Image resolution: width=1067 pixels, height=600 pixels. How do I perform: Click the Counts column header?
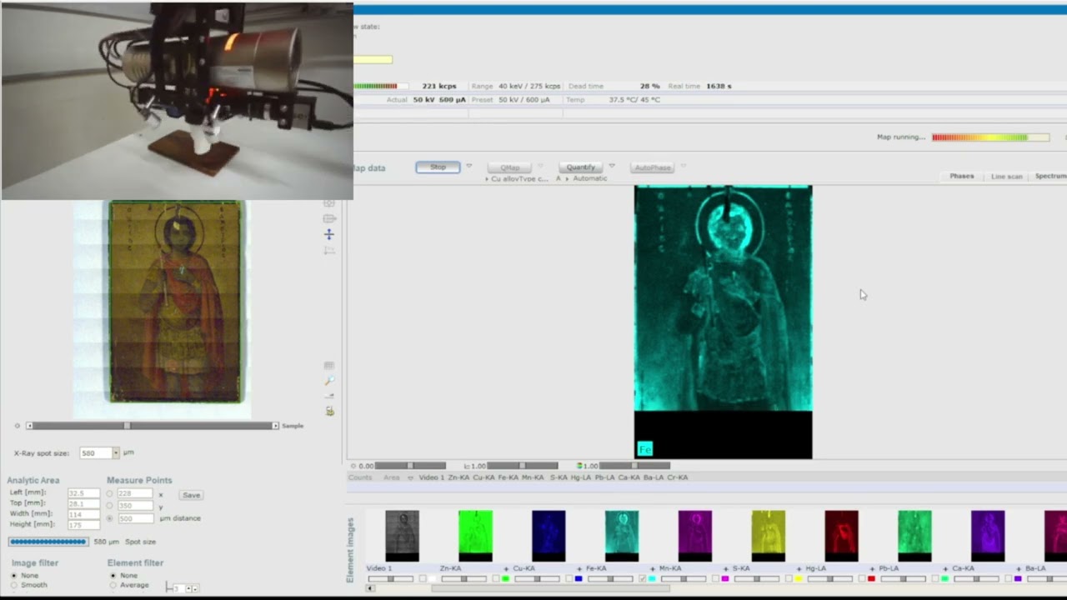pyautogui.click(x=360, y=477)
